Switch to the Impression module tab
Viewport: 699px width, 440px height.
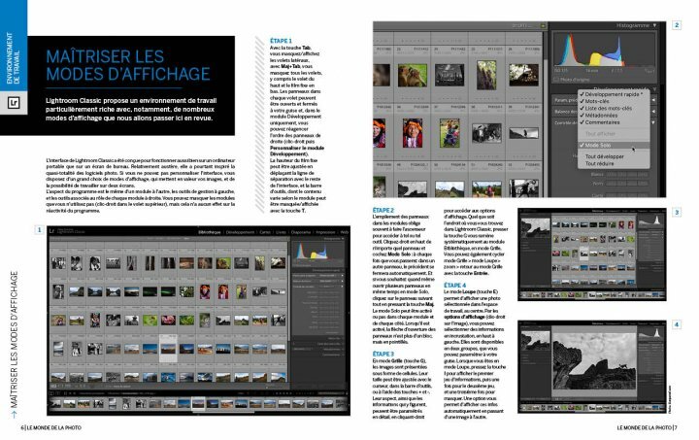(x=325, y=232)
